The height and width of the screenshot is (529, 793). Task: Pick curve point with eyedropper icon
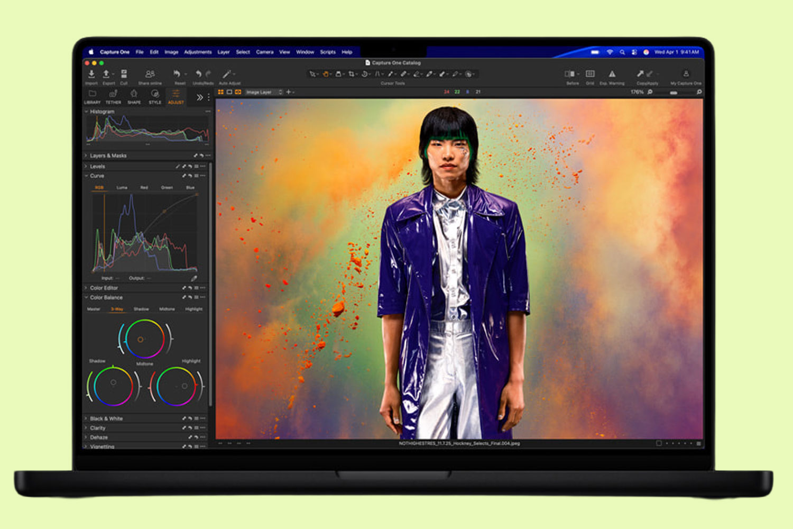pyautogui.click(x=193, y=278)
